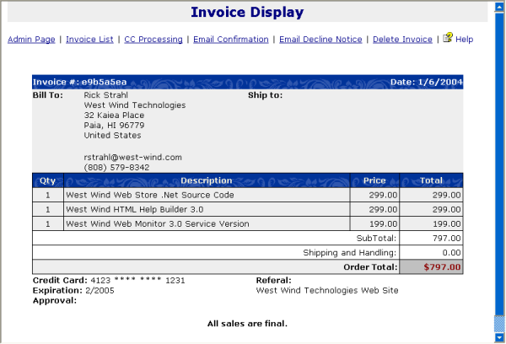Click the Help notepad question-mark icon
The image size is (506, 344).
pyautogui.click(x=448, y=38)
